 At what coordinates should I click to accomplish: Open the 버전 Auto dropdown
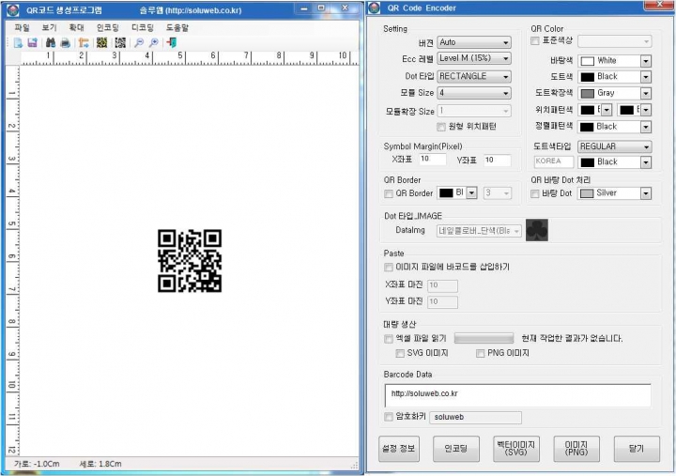point(474,42)
